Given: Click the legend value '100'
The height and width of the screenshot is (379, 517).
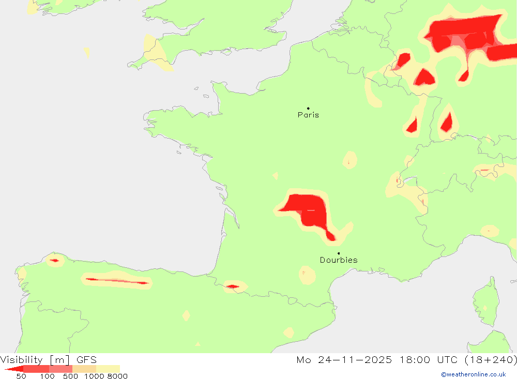Looking at the screenshot, I should tap(47, 376).
